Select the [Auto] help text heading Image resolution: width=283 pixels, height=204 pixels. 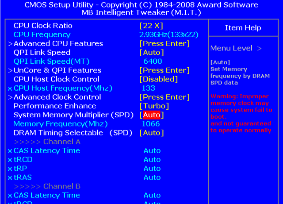coord(220,62)
